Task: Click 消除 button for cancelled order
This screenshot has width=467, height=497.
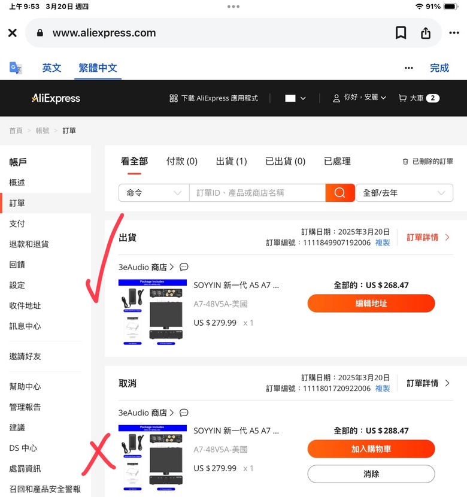Action: click(x=371, y=474)
